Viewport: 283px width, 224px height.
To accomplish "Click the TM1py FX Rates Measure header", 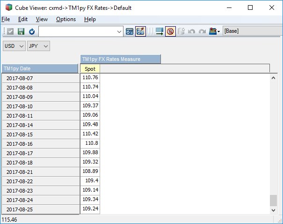I will (x=120, y=59).
